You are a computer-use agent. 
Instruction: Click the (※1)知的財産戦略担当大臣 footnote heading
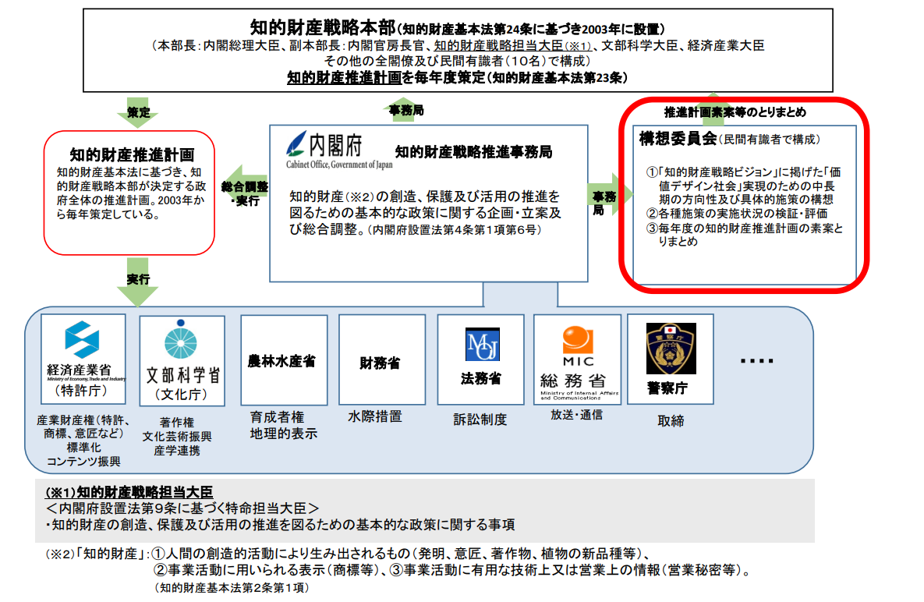pyautogui.click(x=129, y=492)
